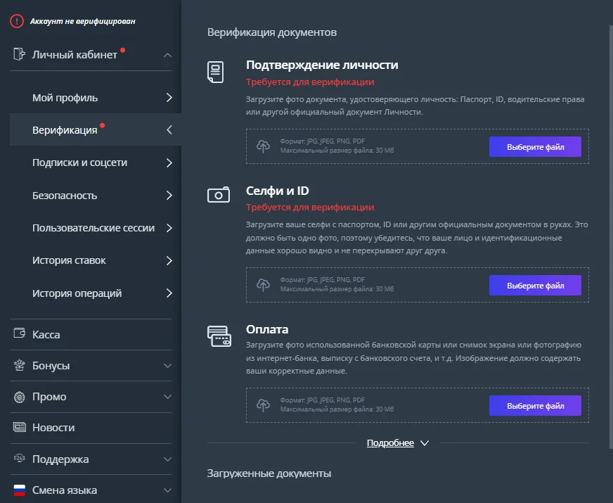Click the camera icon beside Селфи и ID
This screenshot has height=503, width=613.
tap(219, 194)
